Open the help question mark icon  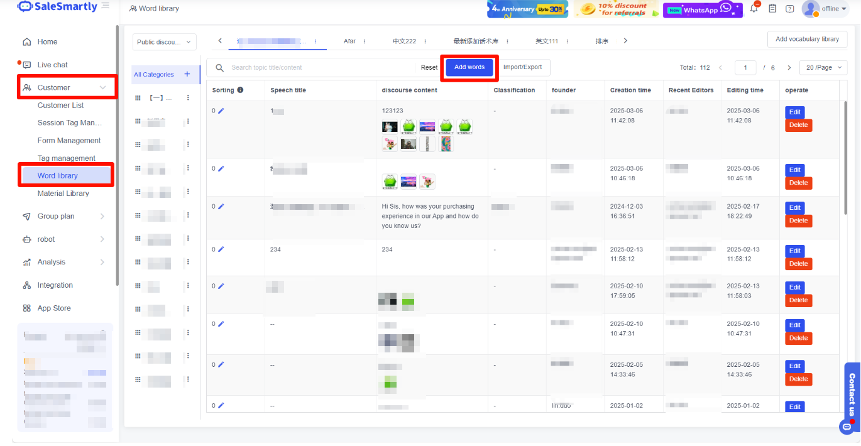click(790, 9)
